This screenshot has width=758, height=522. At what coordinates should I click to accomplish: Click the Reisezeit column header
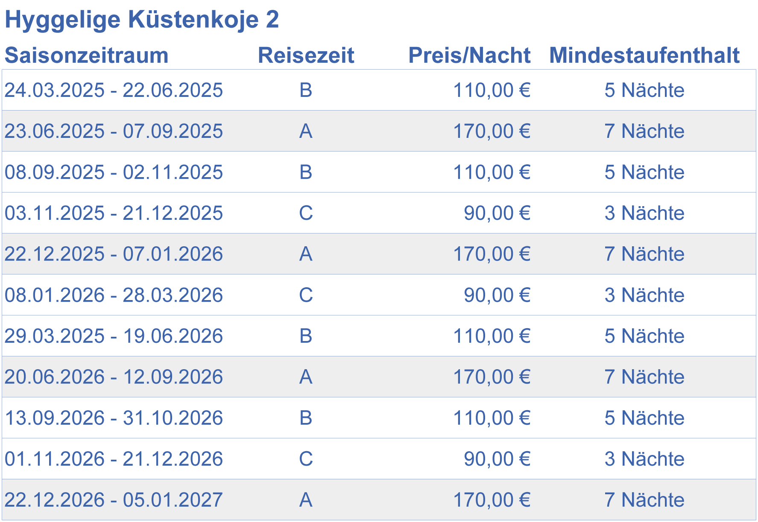[306, 55]
